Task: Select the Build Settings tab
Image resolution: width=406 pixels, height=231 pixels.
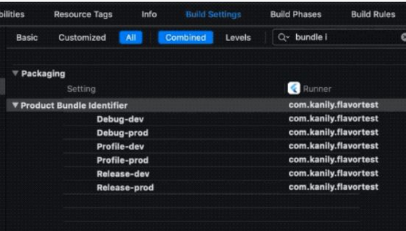Action: click(x=213, y=15)
